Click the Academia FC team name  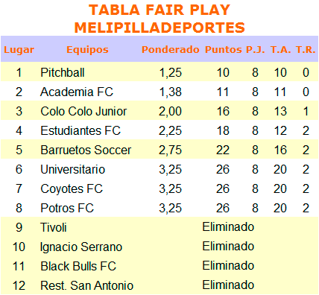[x=77, y=92]
